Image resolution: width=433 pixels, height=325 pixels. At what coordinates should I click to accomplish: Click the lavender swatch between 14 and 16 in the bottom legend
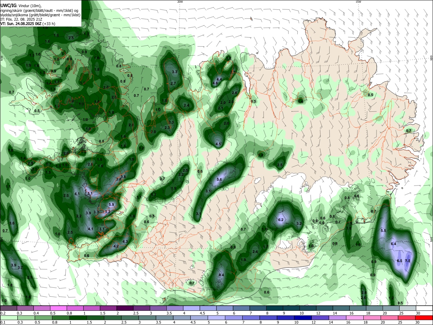[x=337, y=318]
